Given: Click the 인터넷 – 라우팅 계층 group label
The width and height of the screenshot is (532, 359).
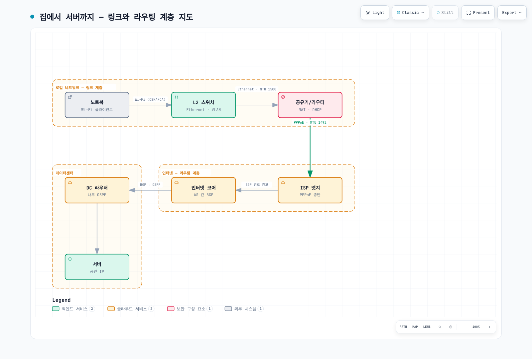Looking at the screenshot, I should pyautogui.click(x=181, y=173).
